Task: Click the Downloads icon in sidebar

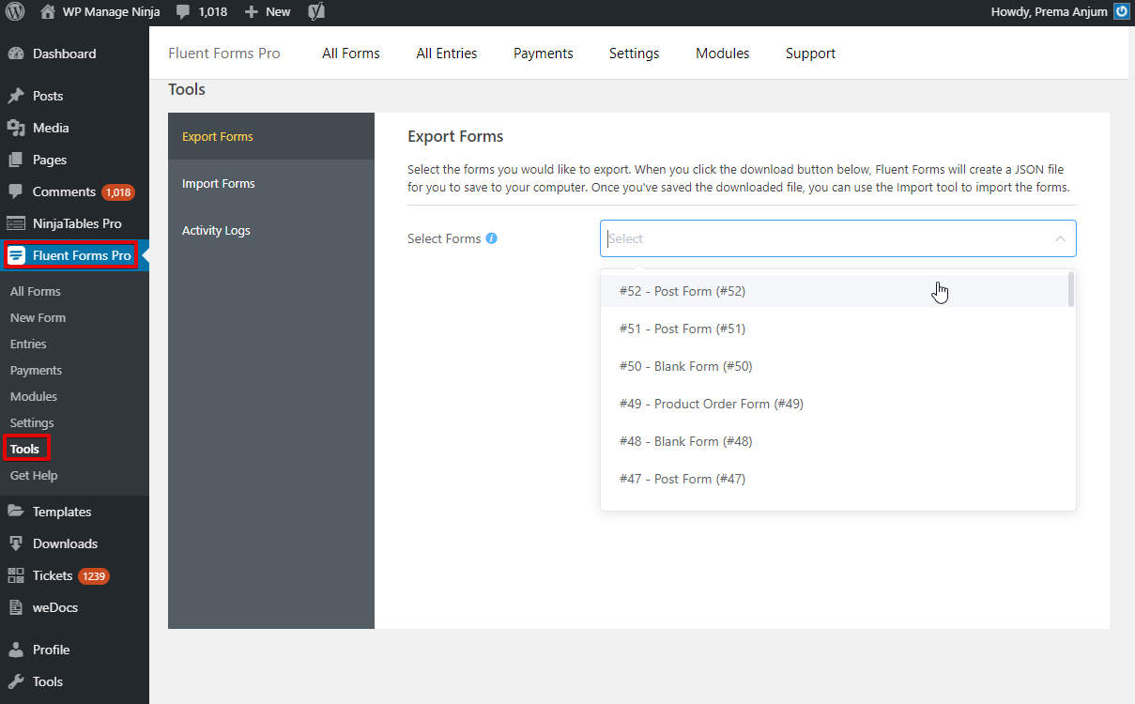Action: pyautogui.click(x=16, y=543)
